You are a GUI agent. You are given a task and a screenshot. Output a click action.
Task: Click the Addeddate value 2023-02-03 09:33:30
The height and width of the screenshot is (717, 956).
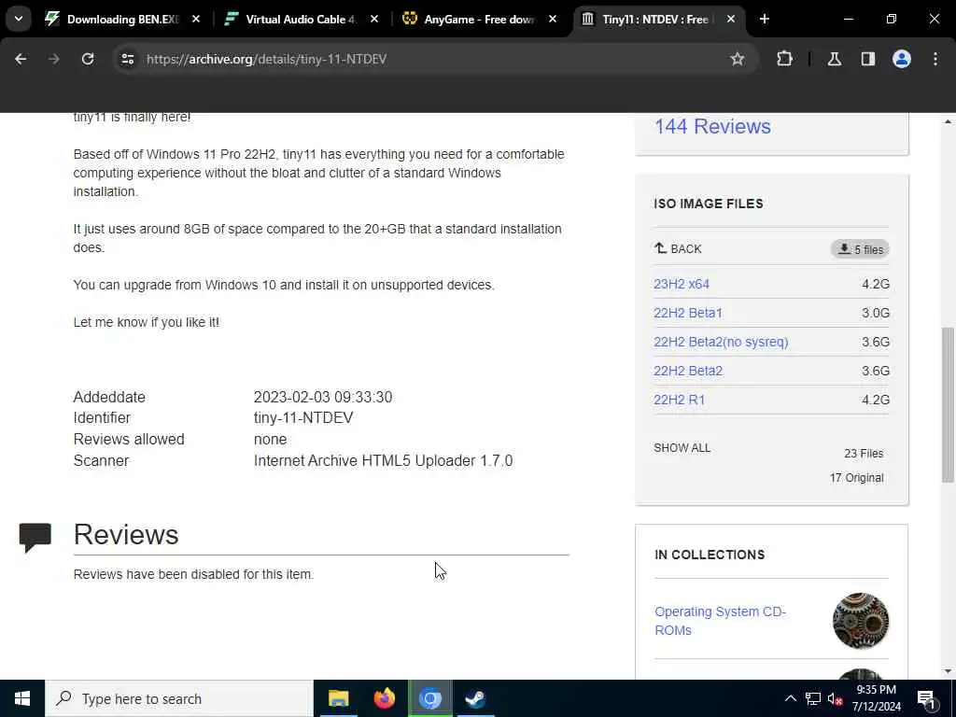[322, 398]
